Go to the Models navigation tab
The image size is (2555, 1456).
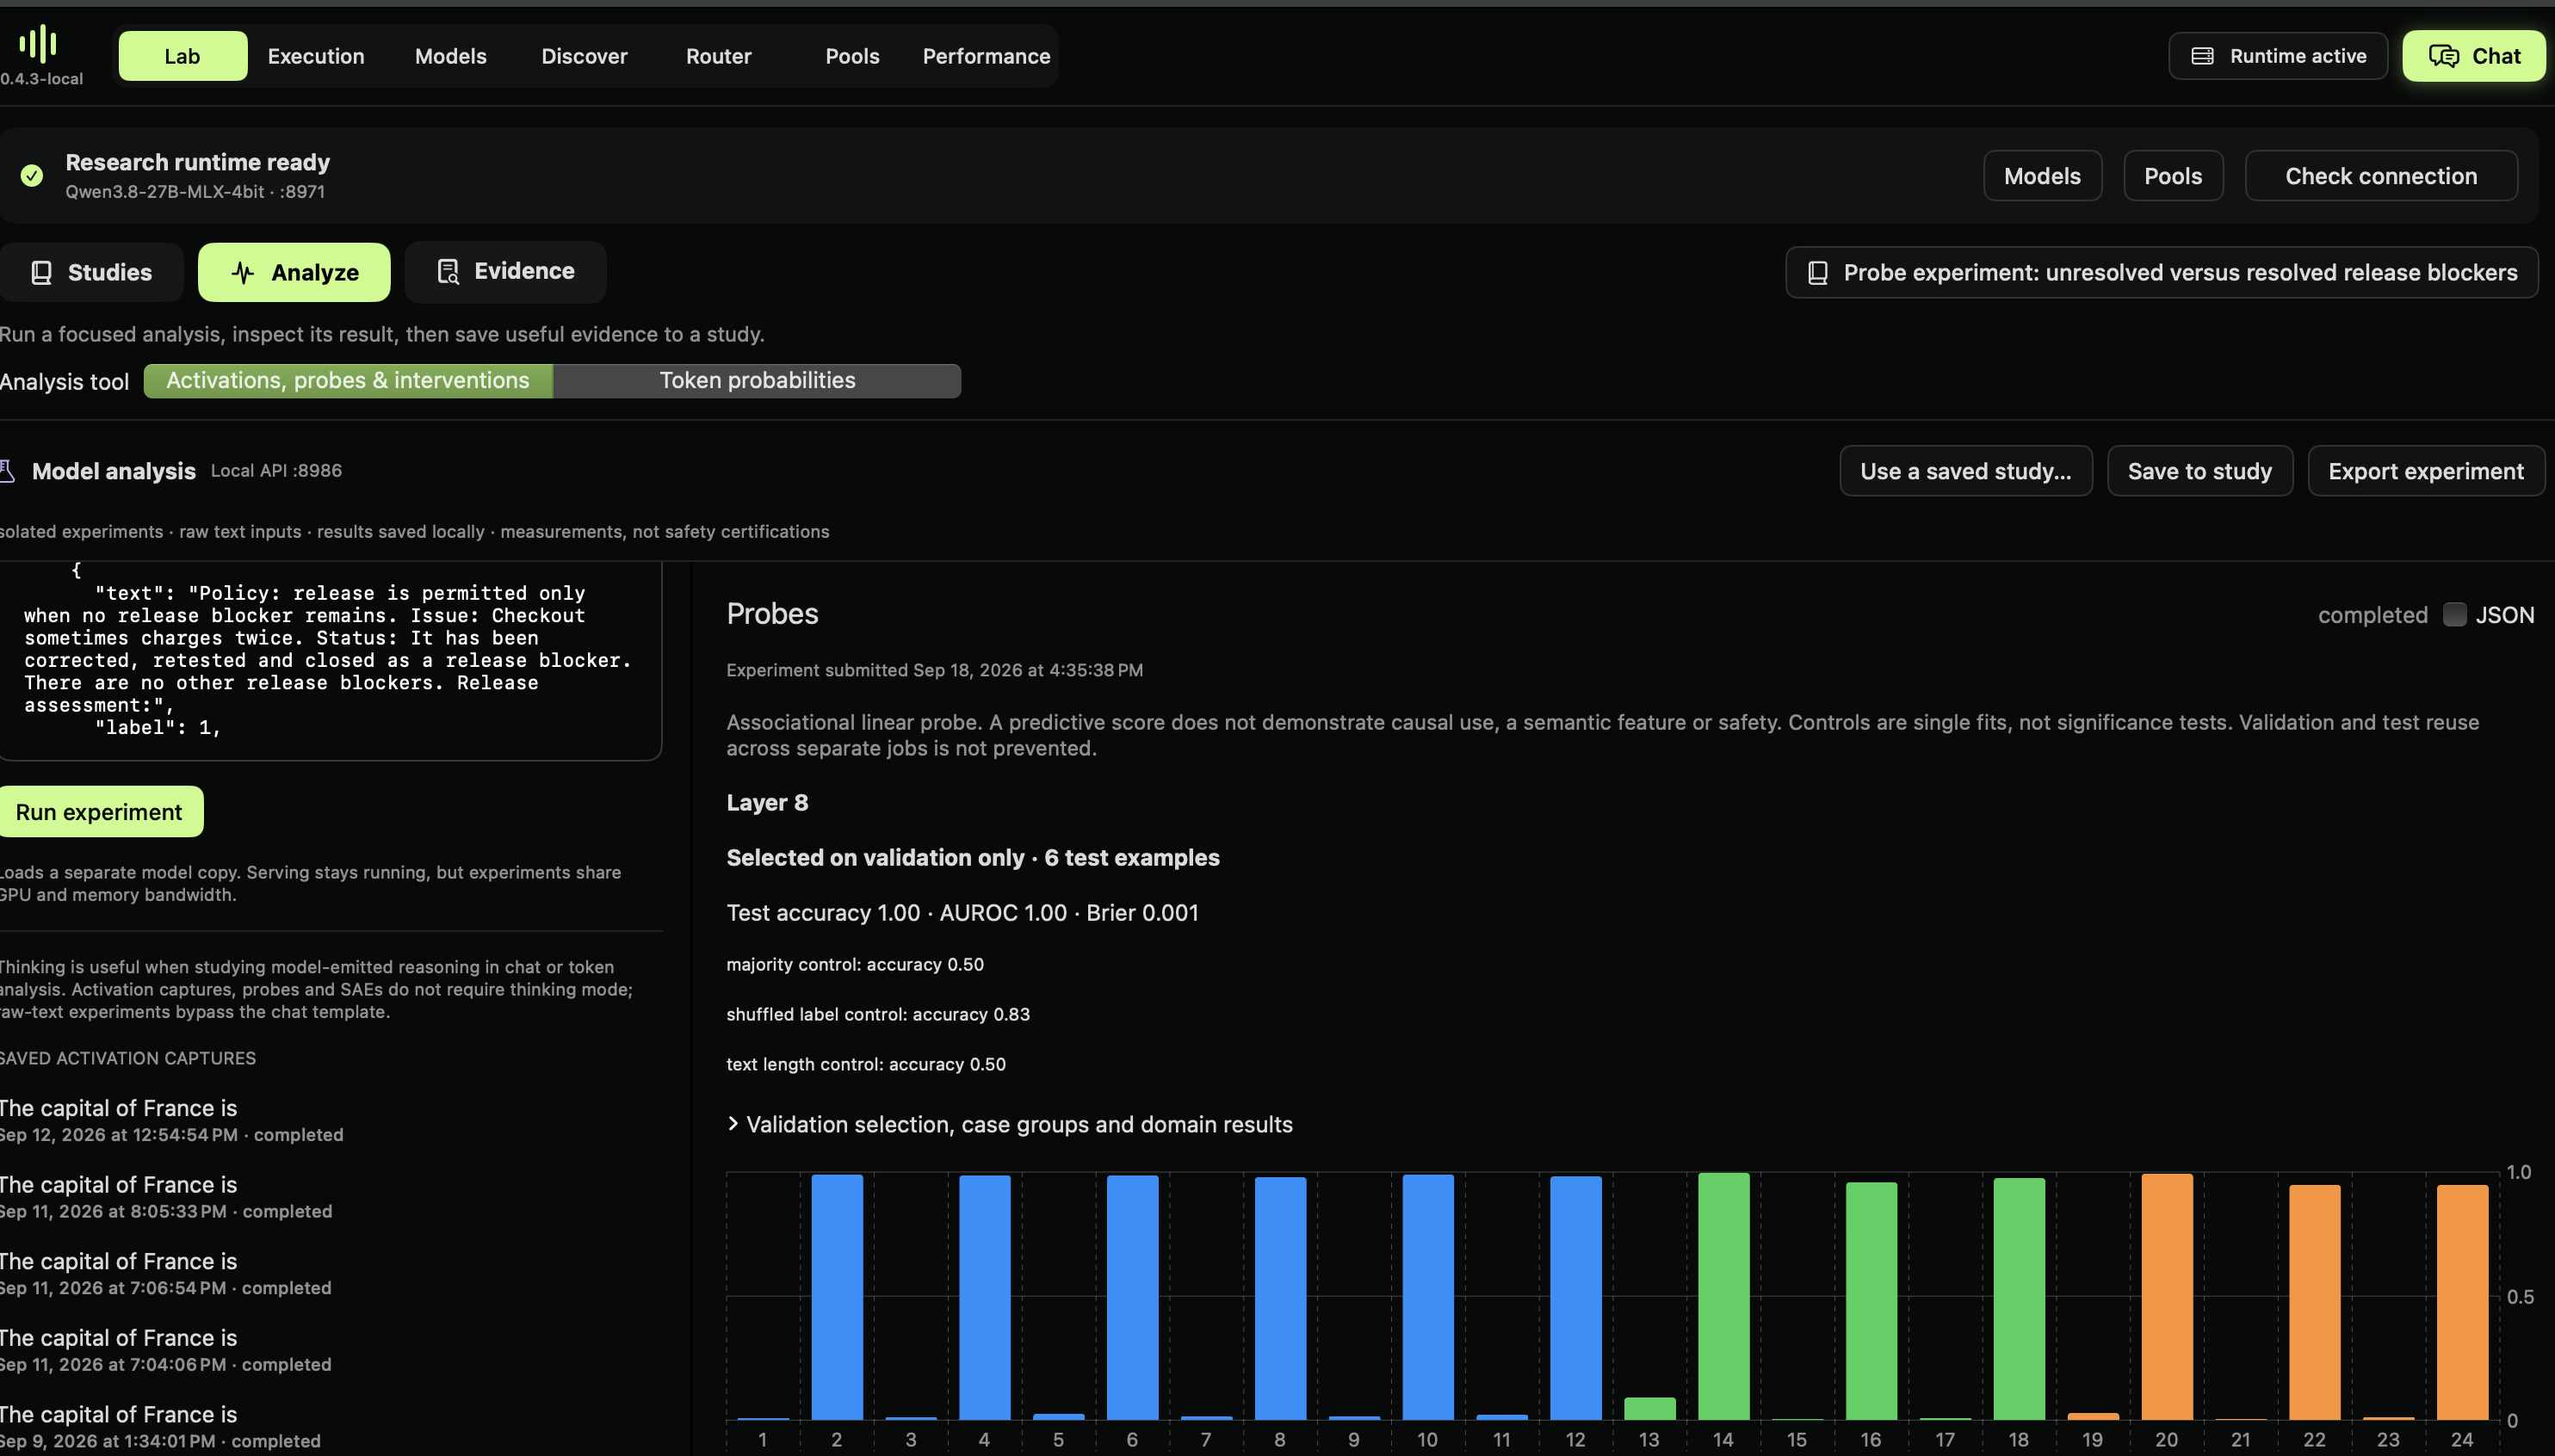451,56
